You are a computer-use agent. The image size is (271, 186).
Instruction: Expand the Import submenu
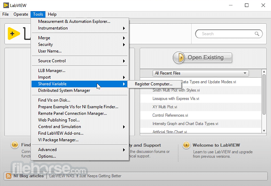pos(80,77)
